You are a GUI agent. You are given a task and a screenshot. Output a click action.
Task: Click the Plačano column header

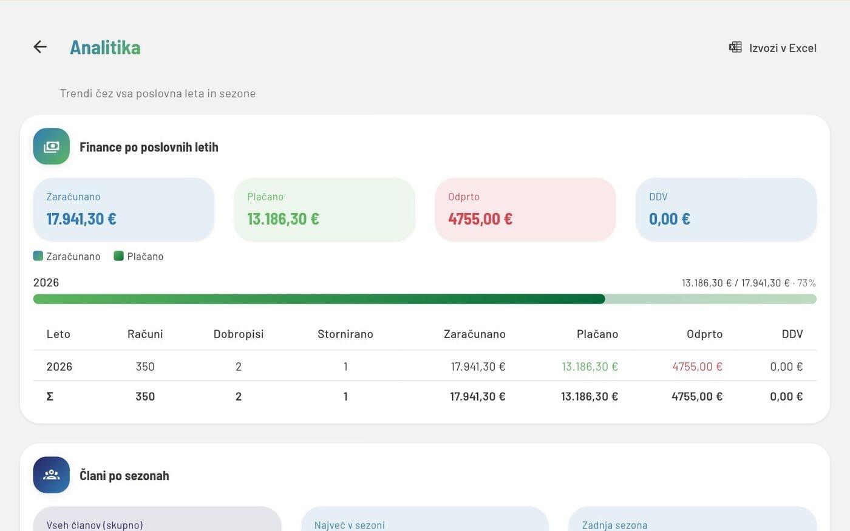[597, 334]
